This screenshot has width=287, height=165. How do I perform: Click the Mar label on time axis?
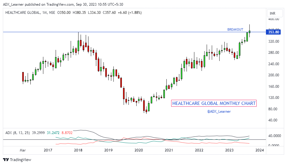[23, 150]
